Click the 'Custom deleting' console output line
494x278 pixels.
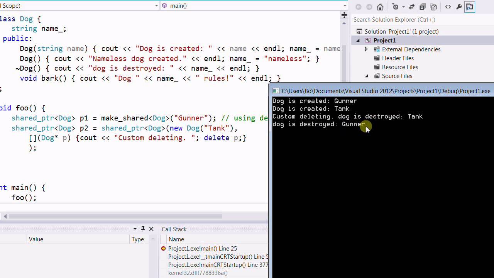[x=347, y=117]
